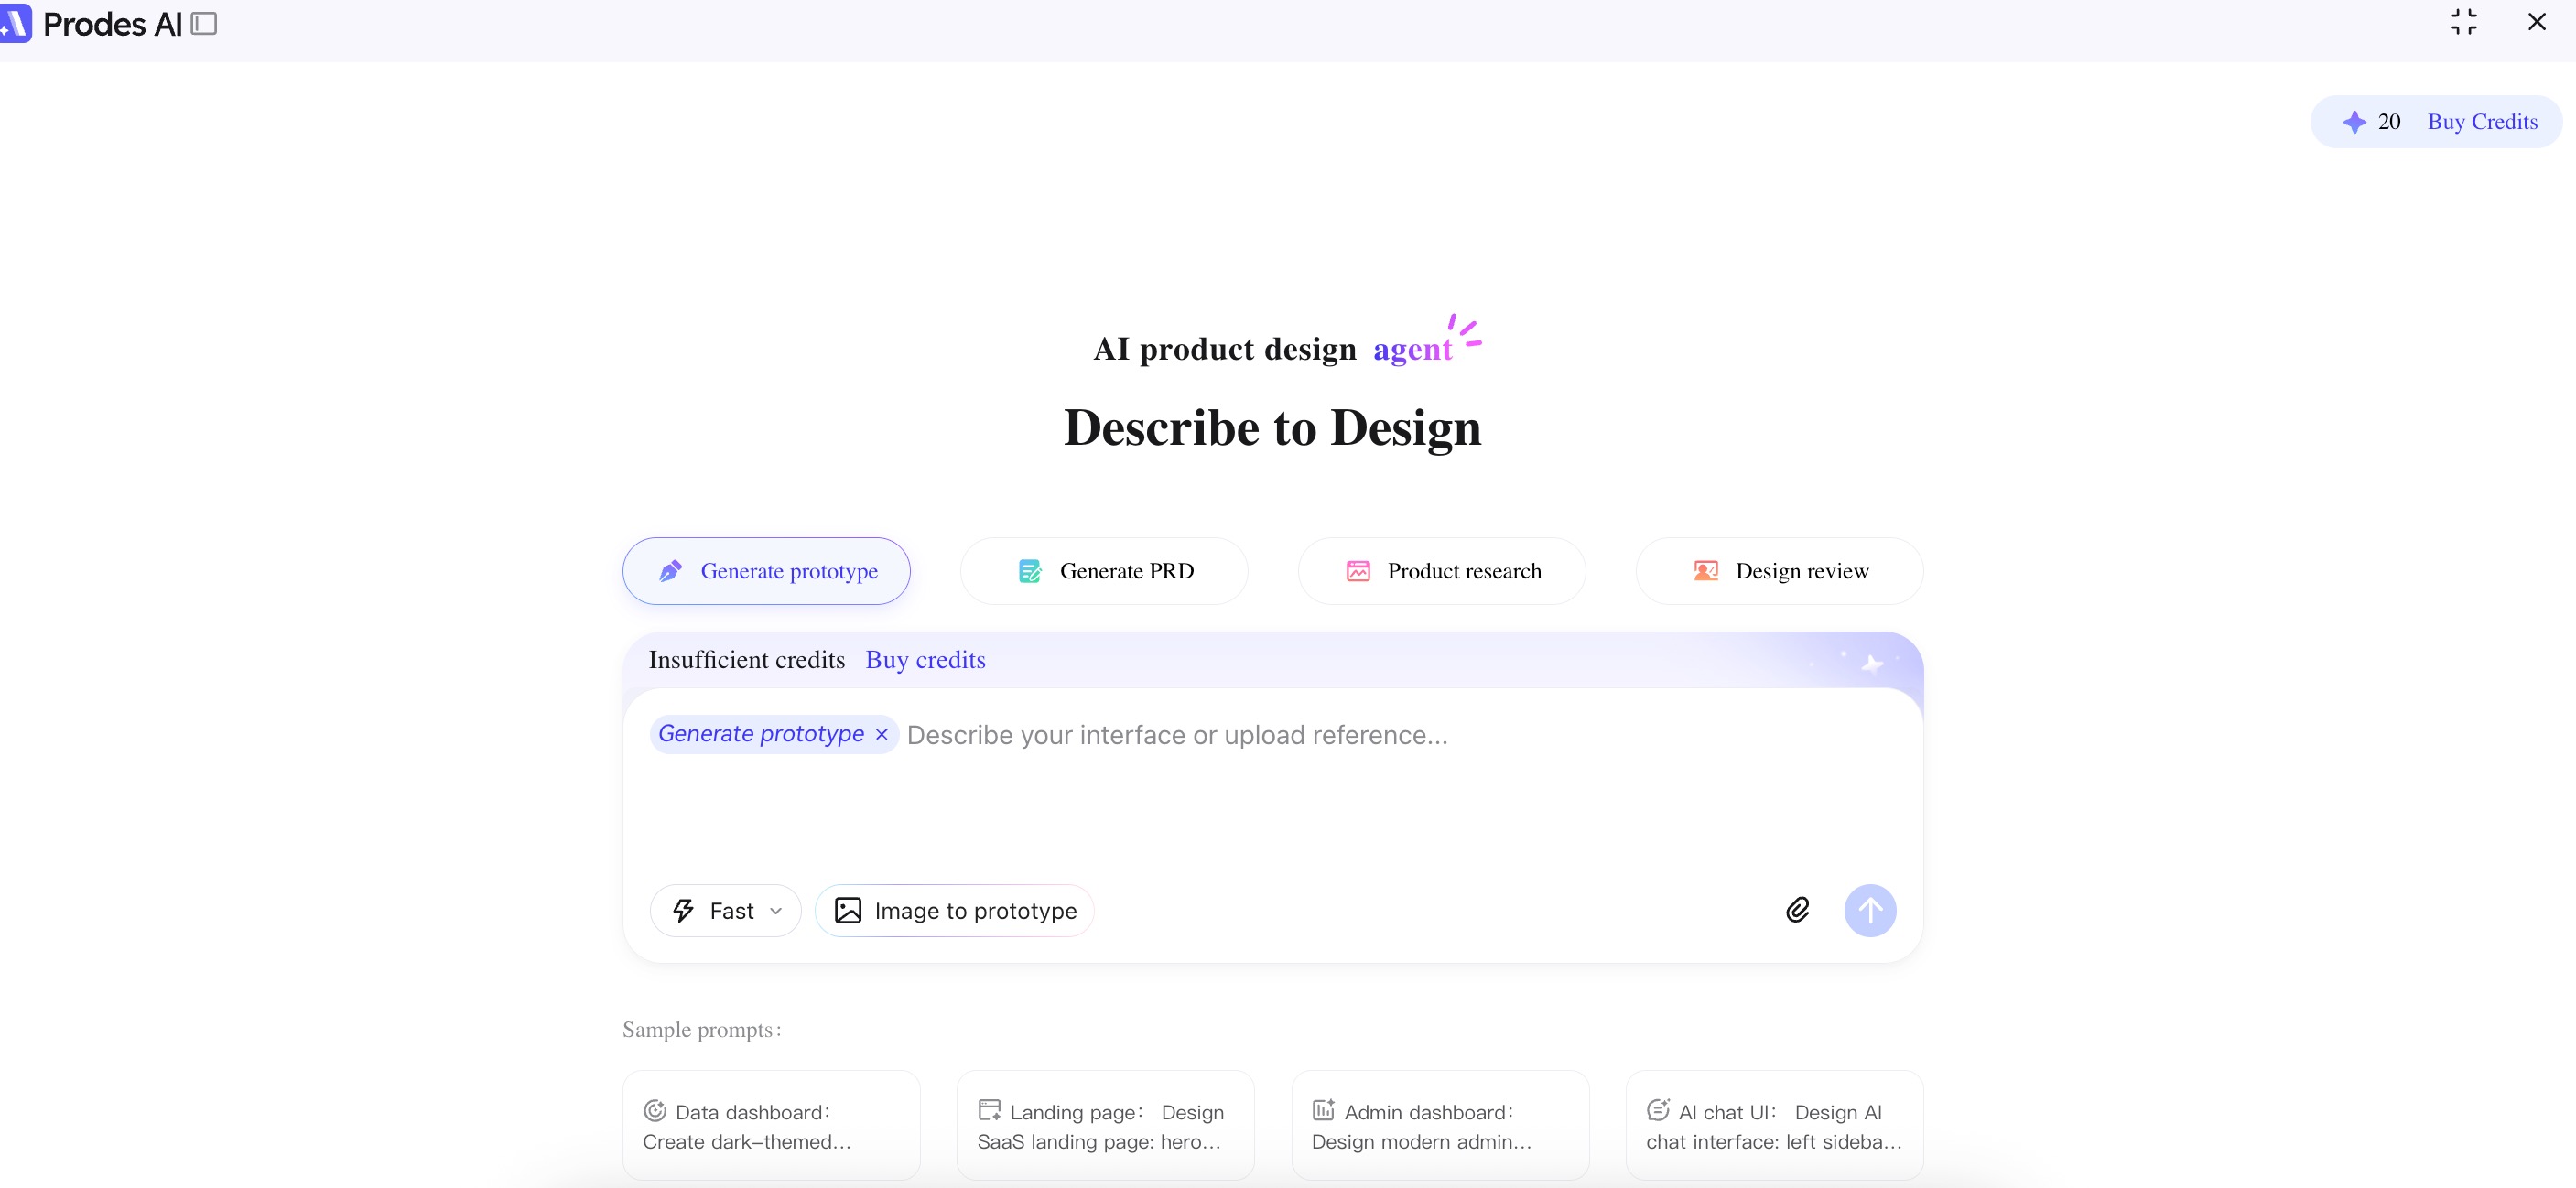Click the Image to prototype button

tap(955, 911)
